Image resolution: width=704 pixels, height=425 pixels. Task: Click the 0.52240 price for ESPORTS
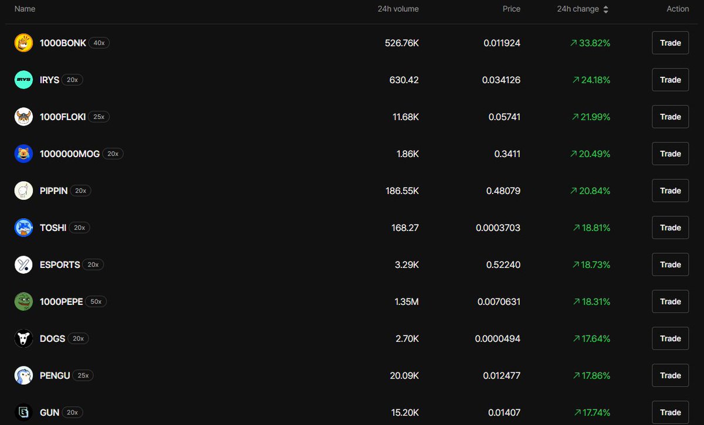point(503,264)
